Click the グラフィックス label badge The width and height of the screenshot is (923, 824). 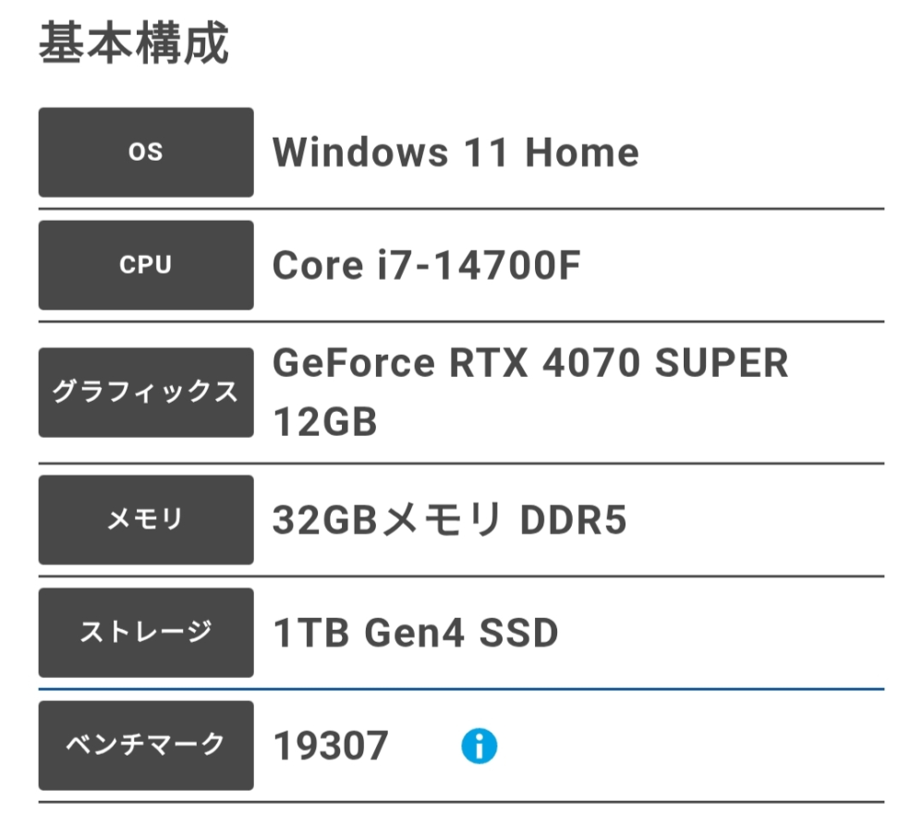145,392
